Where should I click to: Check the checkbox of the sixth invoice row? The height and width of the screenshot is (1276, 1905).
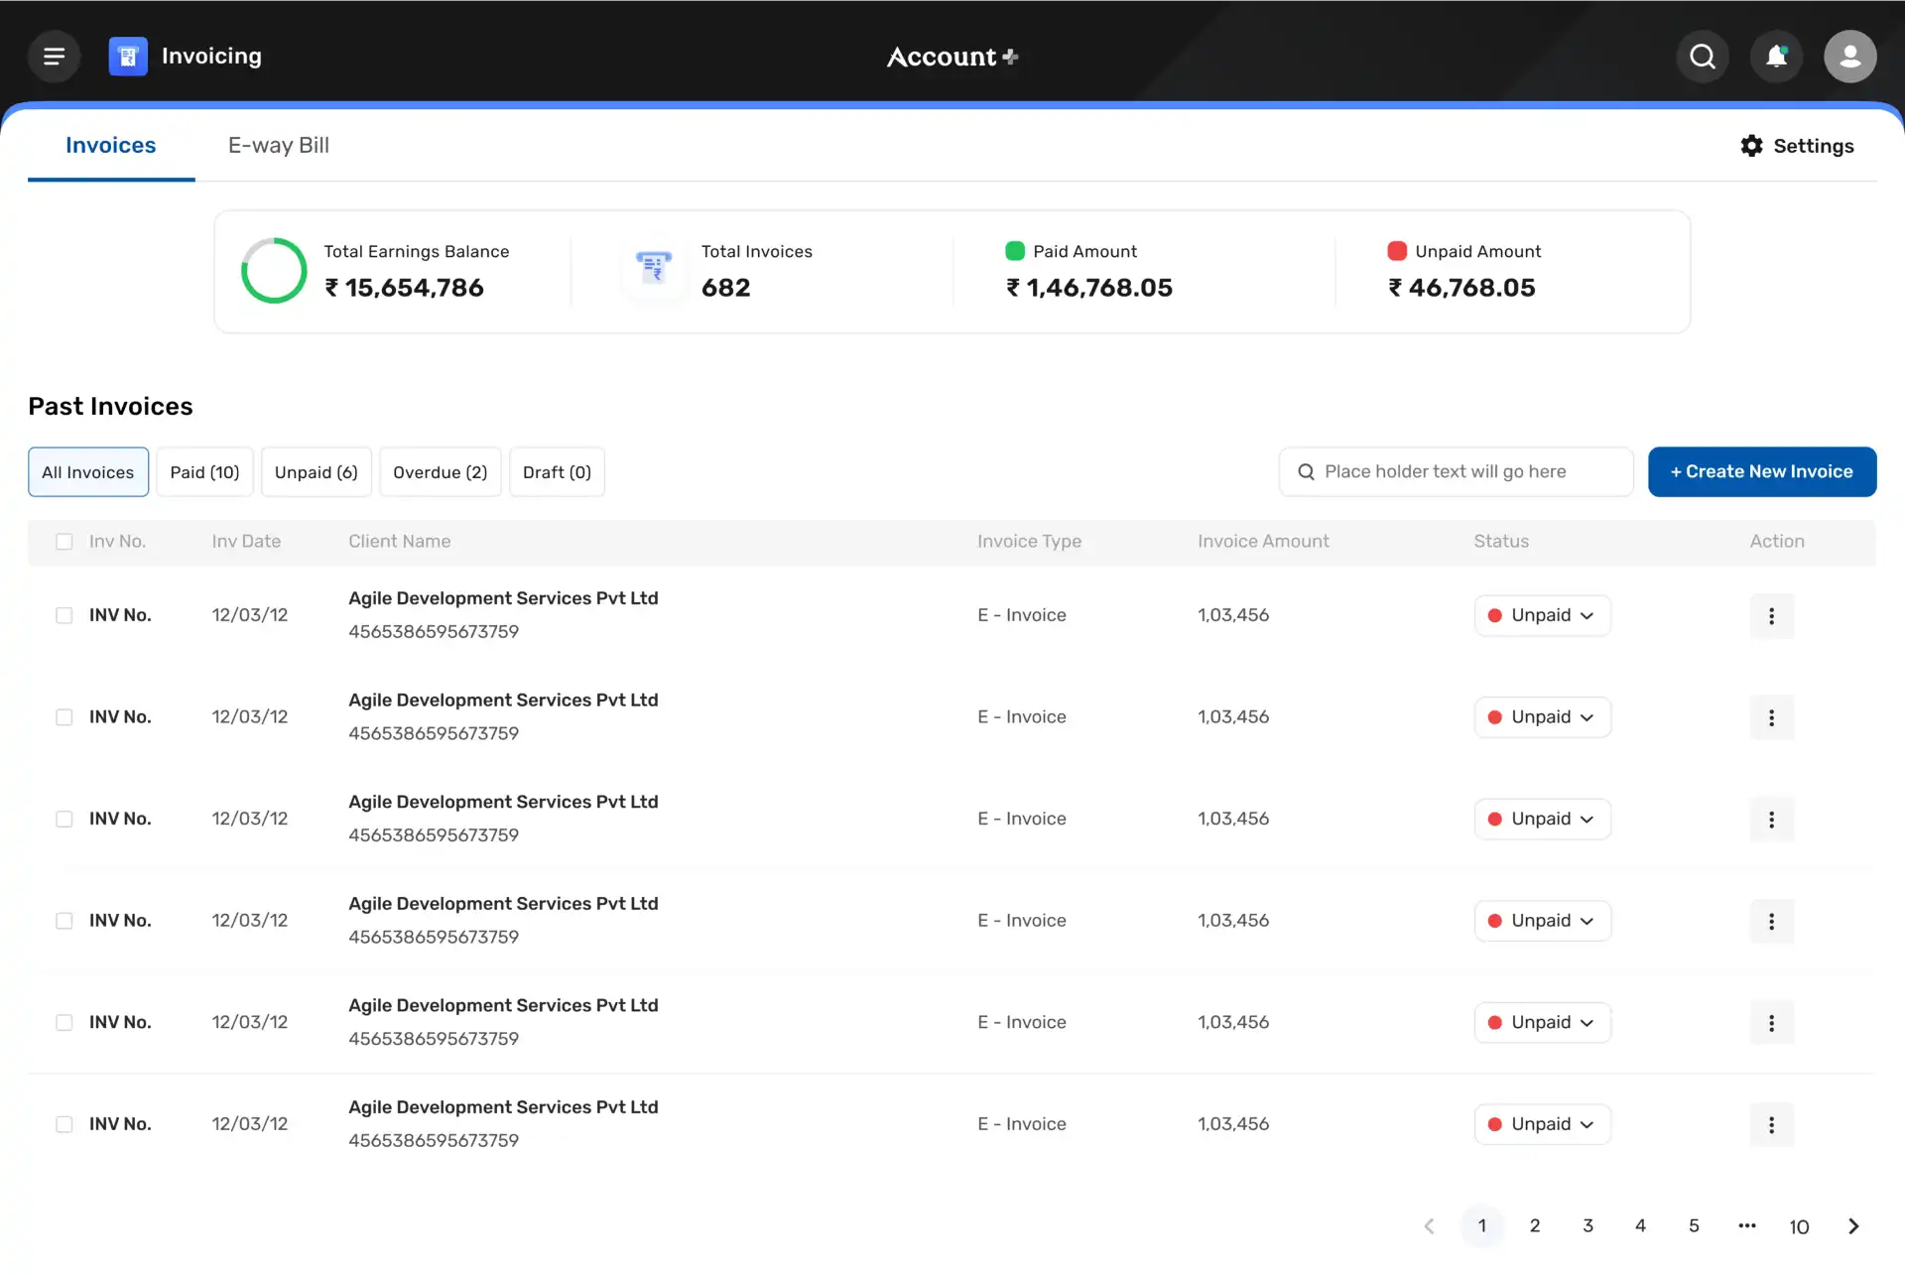pos(64,1125)
